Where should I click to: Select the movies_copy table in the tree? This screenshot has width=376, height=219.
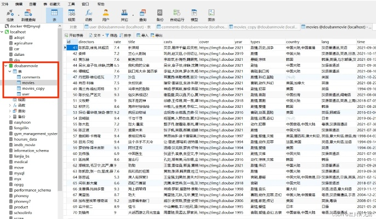click(33, 89)
